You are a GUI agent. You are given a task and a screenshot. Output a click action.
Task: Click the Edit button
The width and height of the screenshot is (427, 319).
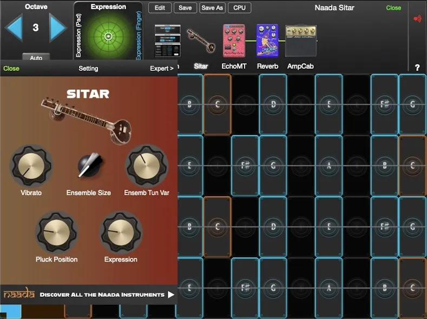click(x=160, y=8)
